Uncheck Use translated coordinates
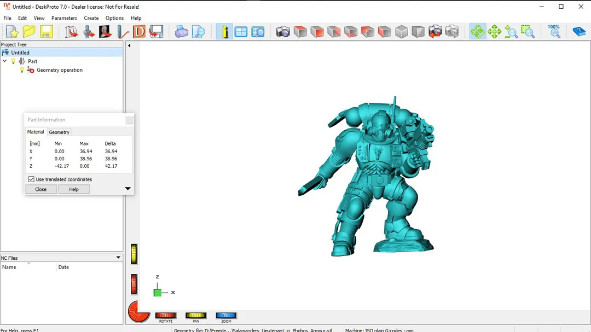This screenshot has width=591, height=332. pyautogui.click(x=31, y=179)
